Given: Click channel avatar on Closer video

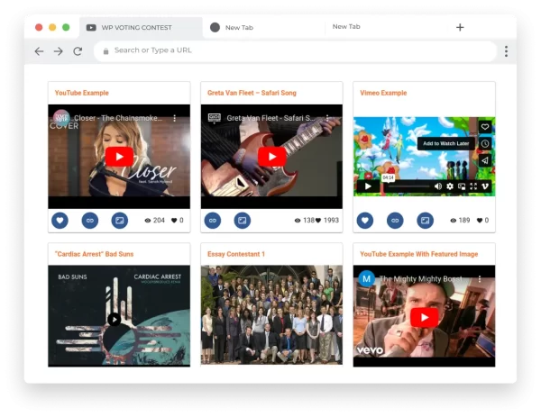Looking at the screenshot, I should [x=61, y=118].
